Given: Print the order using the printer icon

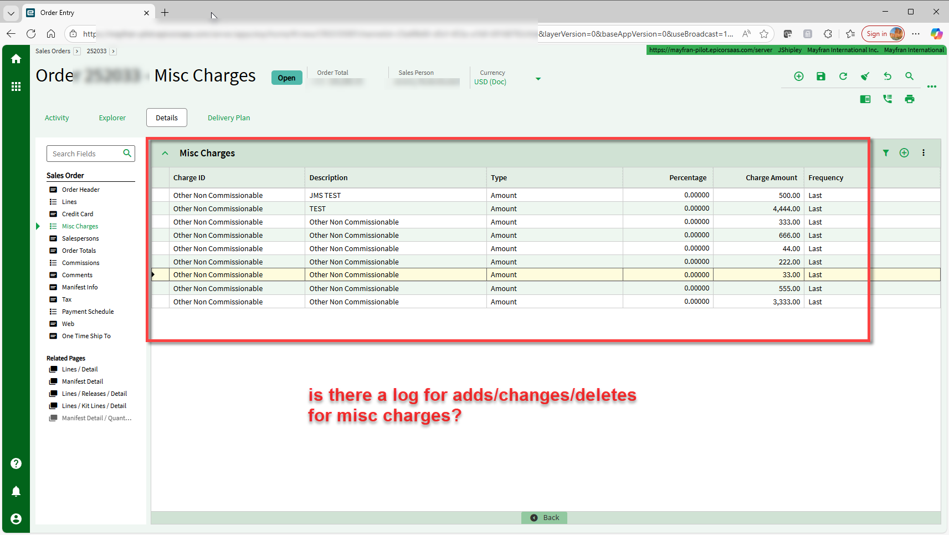Looking at the screenshot, I should [x=910, y=99].
